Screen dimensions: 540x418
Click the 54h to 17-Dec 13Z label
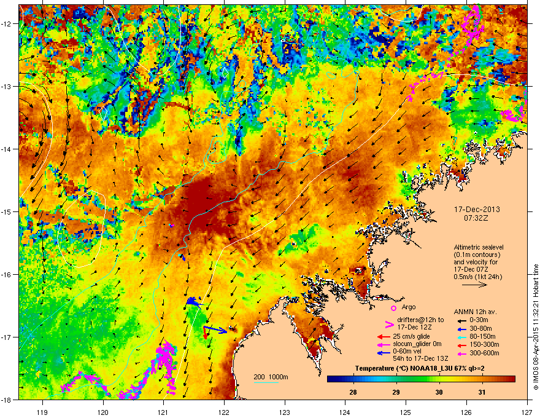pyautogui.click(x=420, y=358)
